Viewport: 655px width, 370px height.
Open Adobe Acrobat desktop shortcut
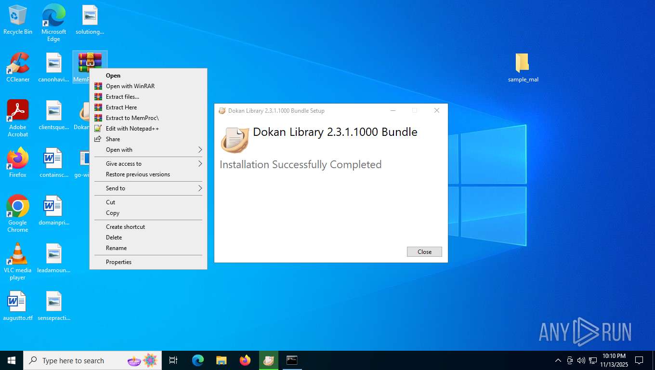(18, 119)
